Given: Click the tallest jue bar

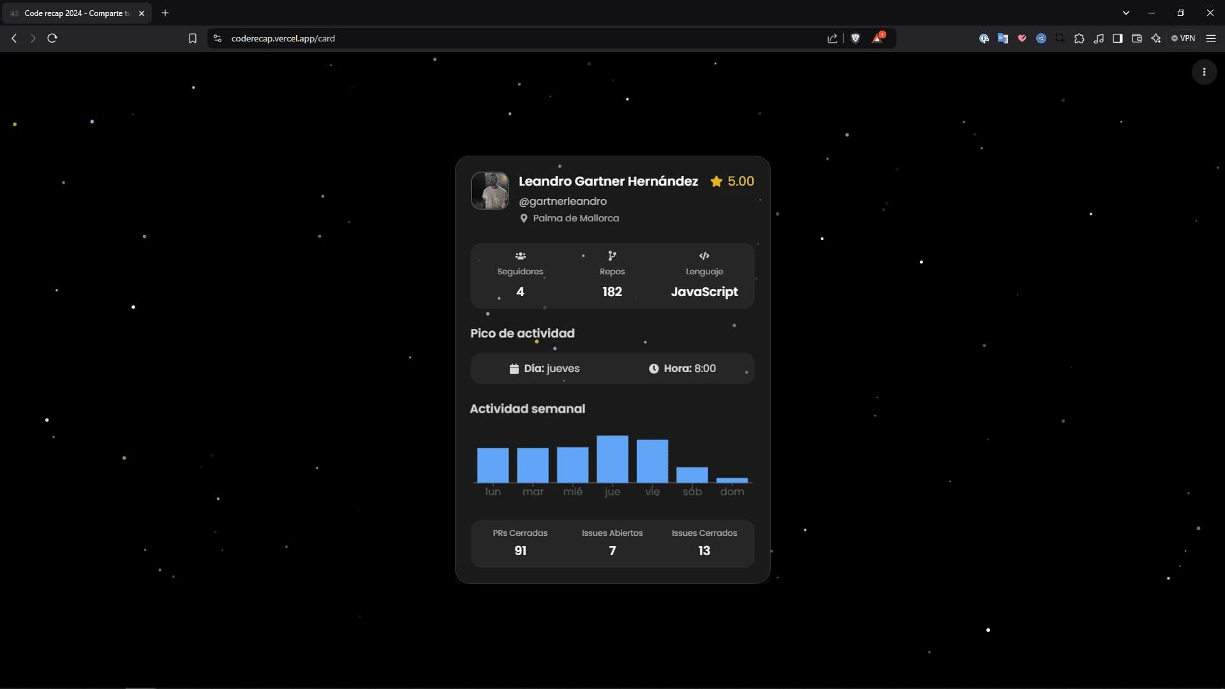Looking at the screenshot, I should (612, 459).
